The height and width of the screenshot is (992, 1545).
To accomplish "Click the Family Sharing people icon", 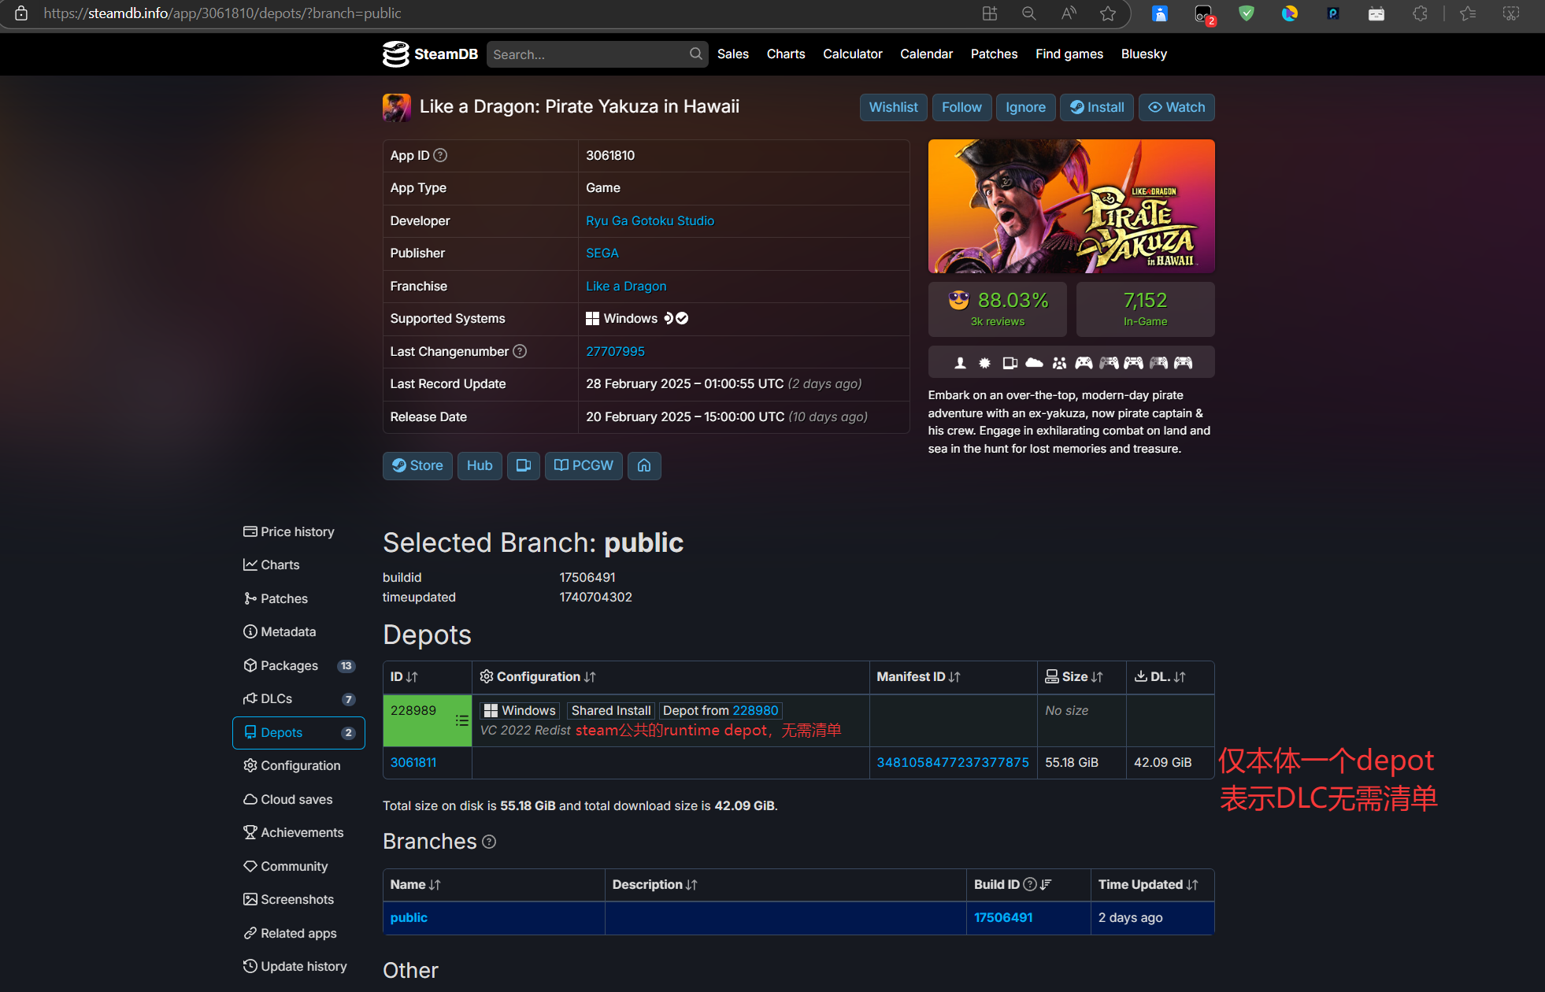I will (1060, 363).
